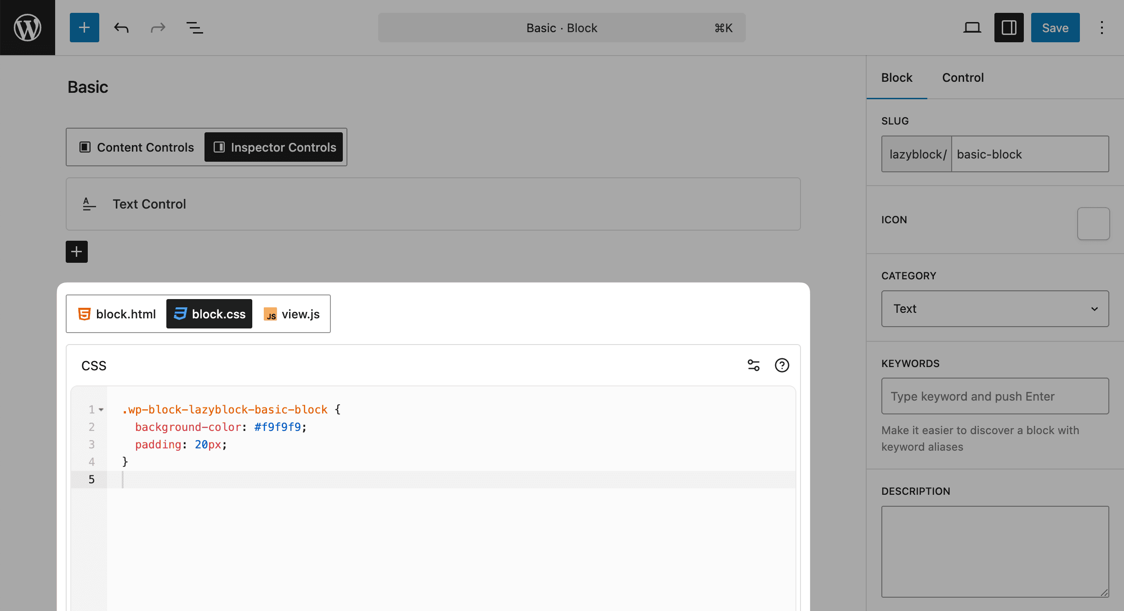This screenshot has width=1124, height=611.
Task: Select the block.html tab
Action: coord(116,314)
